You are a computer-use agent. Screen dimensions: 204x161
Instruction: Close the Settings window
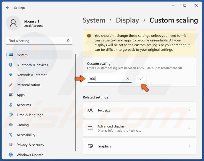[196, 5]
